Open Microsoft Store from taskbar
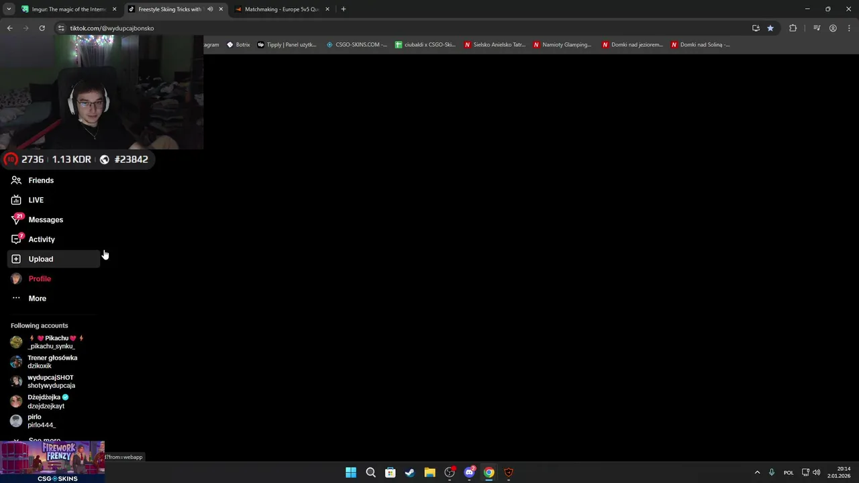 coord(390,472)
